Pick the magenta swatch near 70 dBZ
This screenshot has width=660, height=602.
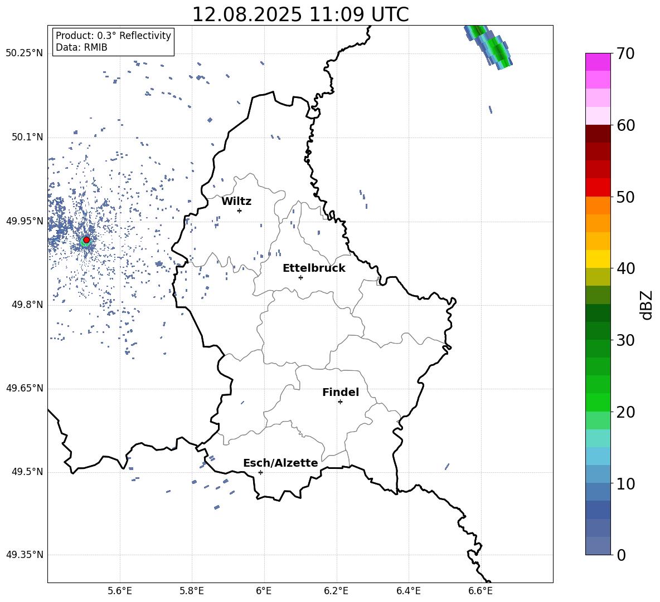pyautogui.click(x=598, y=62)
